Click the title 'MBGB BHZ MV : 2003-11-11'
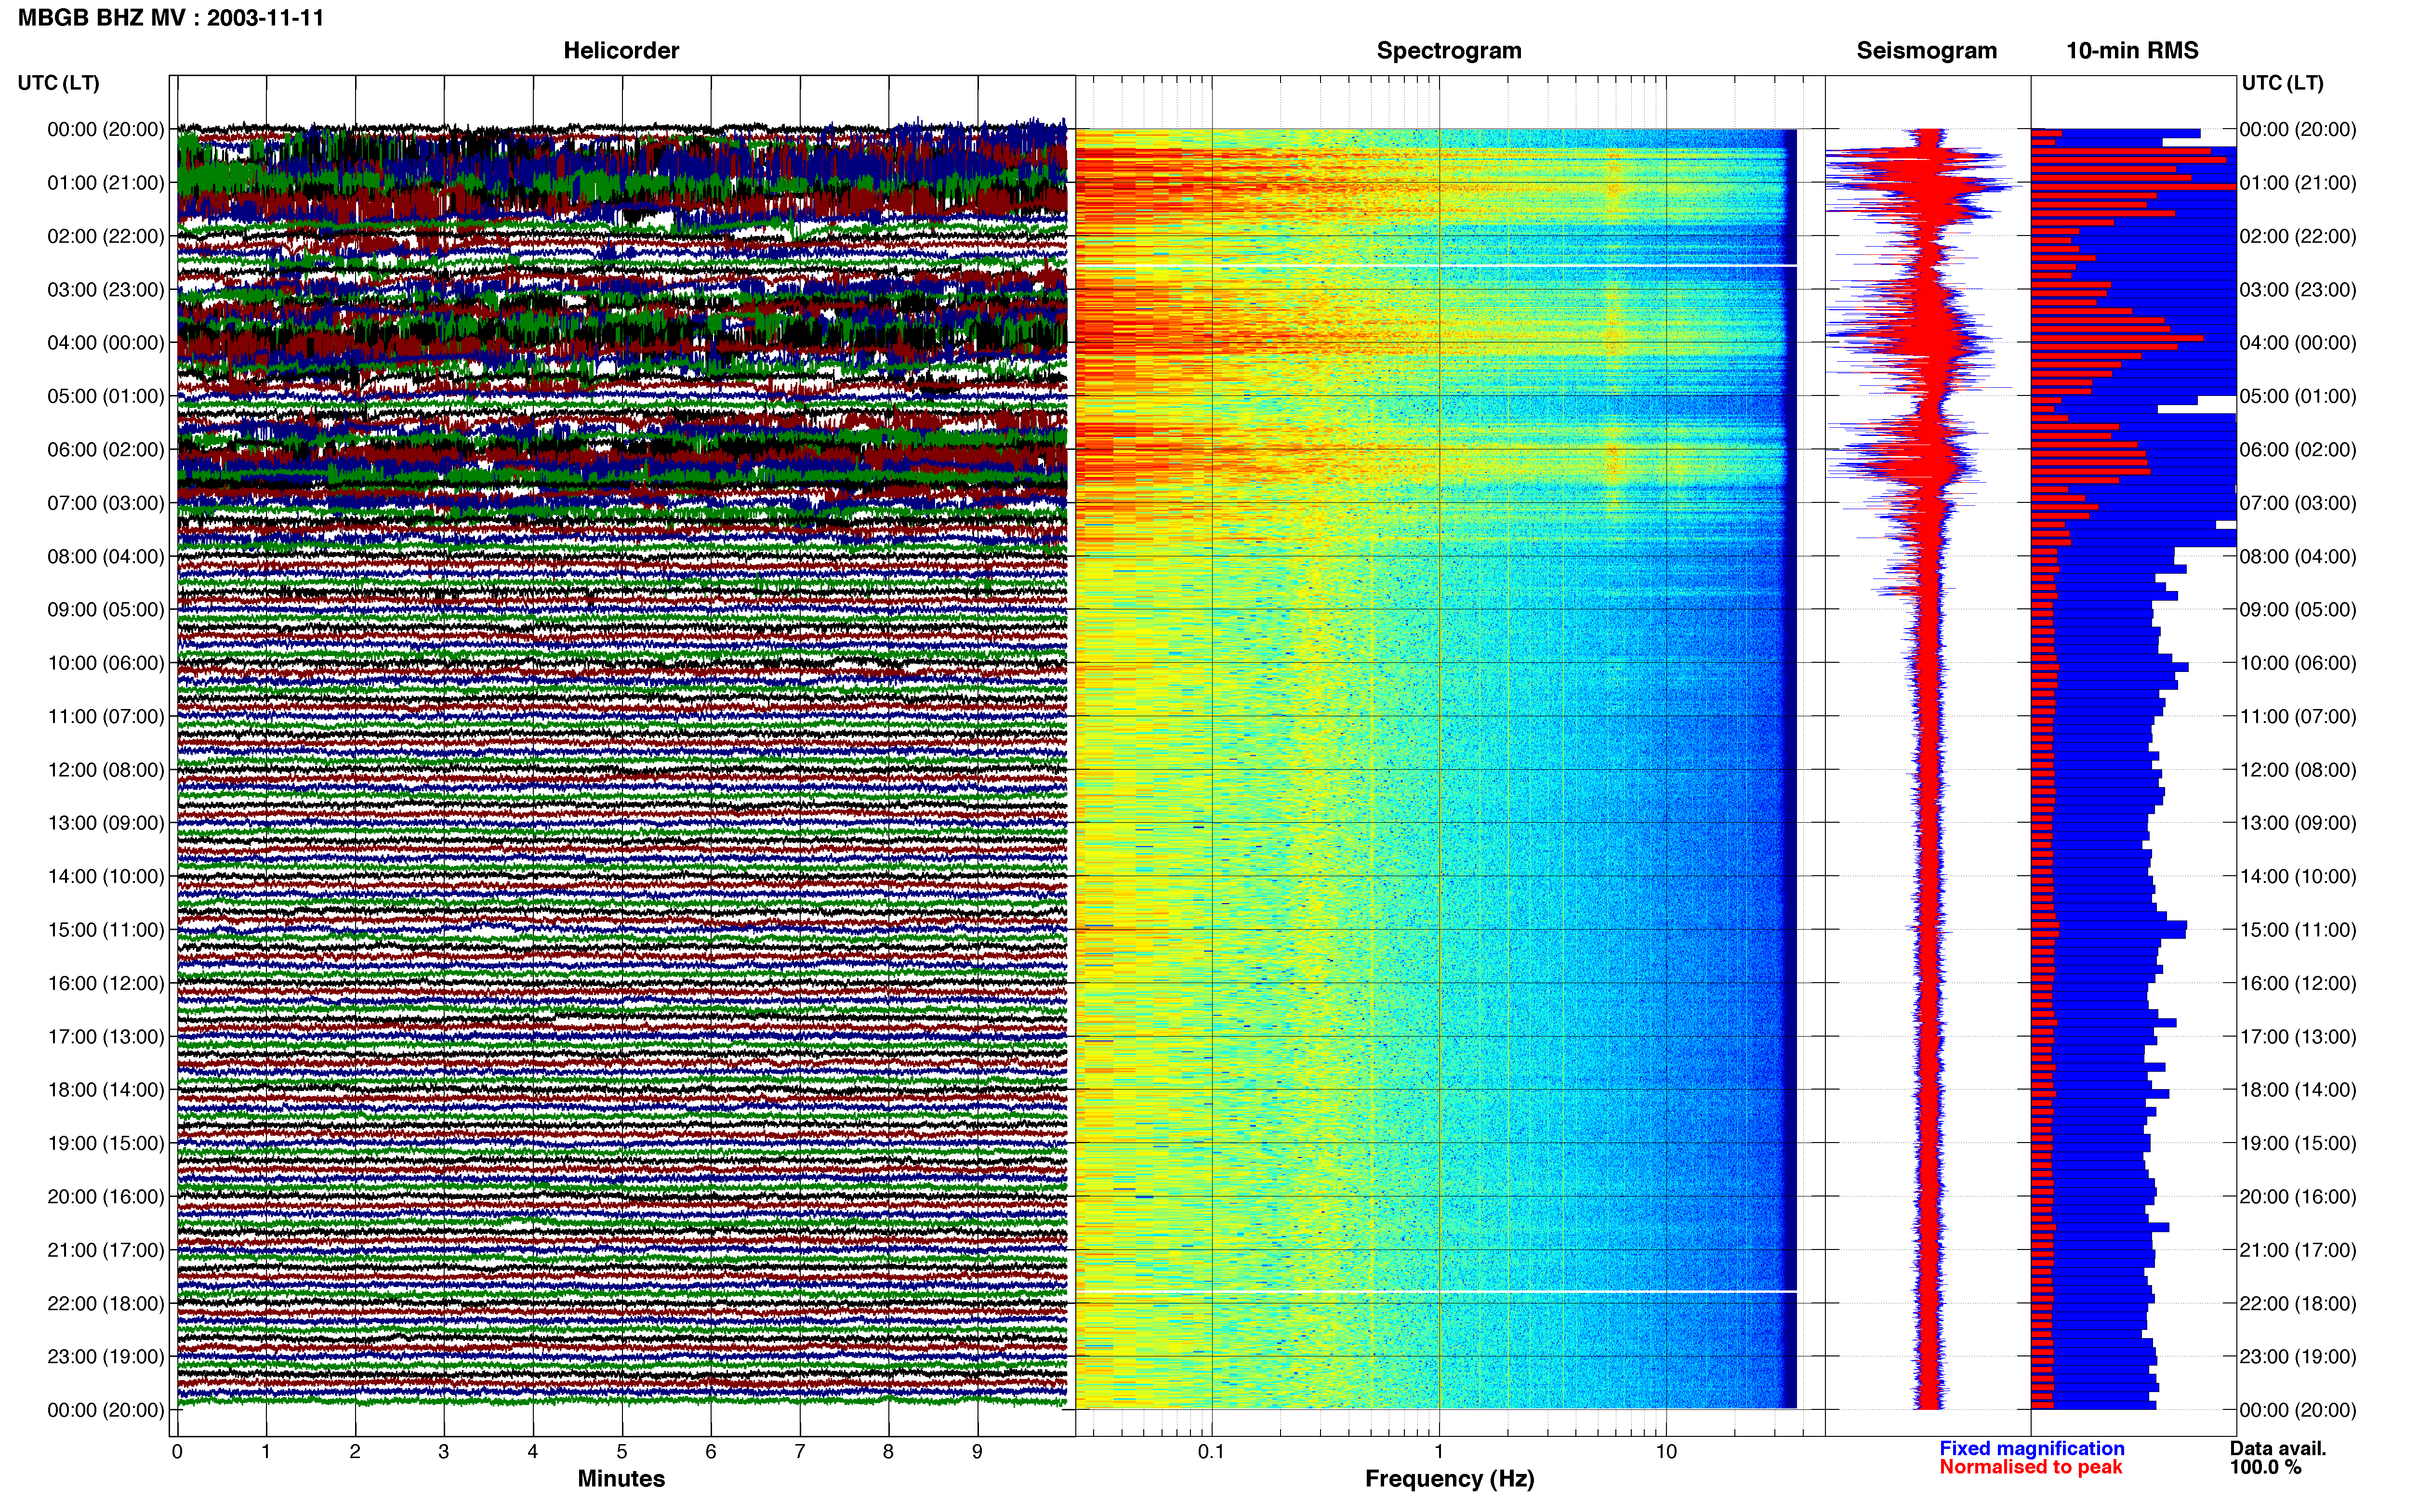 point(171,17)
